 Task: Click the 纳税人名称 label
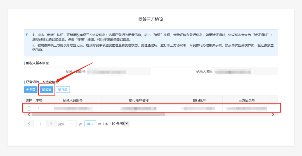(204, 71)
